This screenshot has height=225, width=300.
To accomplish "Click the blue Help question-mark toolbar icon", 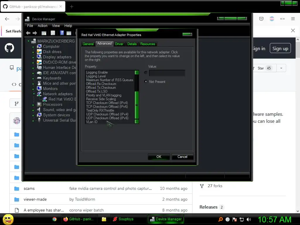I will click(x=62, y=33).
